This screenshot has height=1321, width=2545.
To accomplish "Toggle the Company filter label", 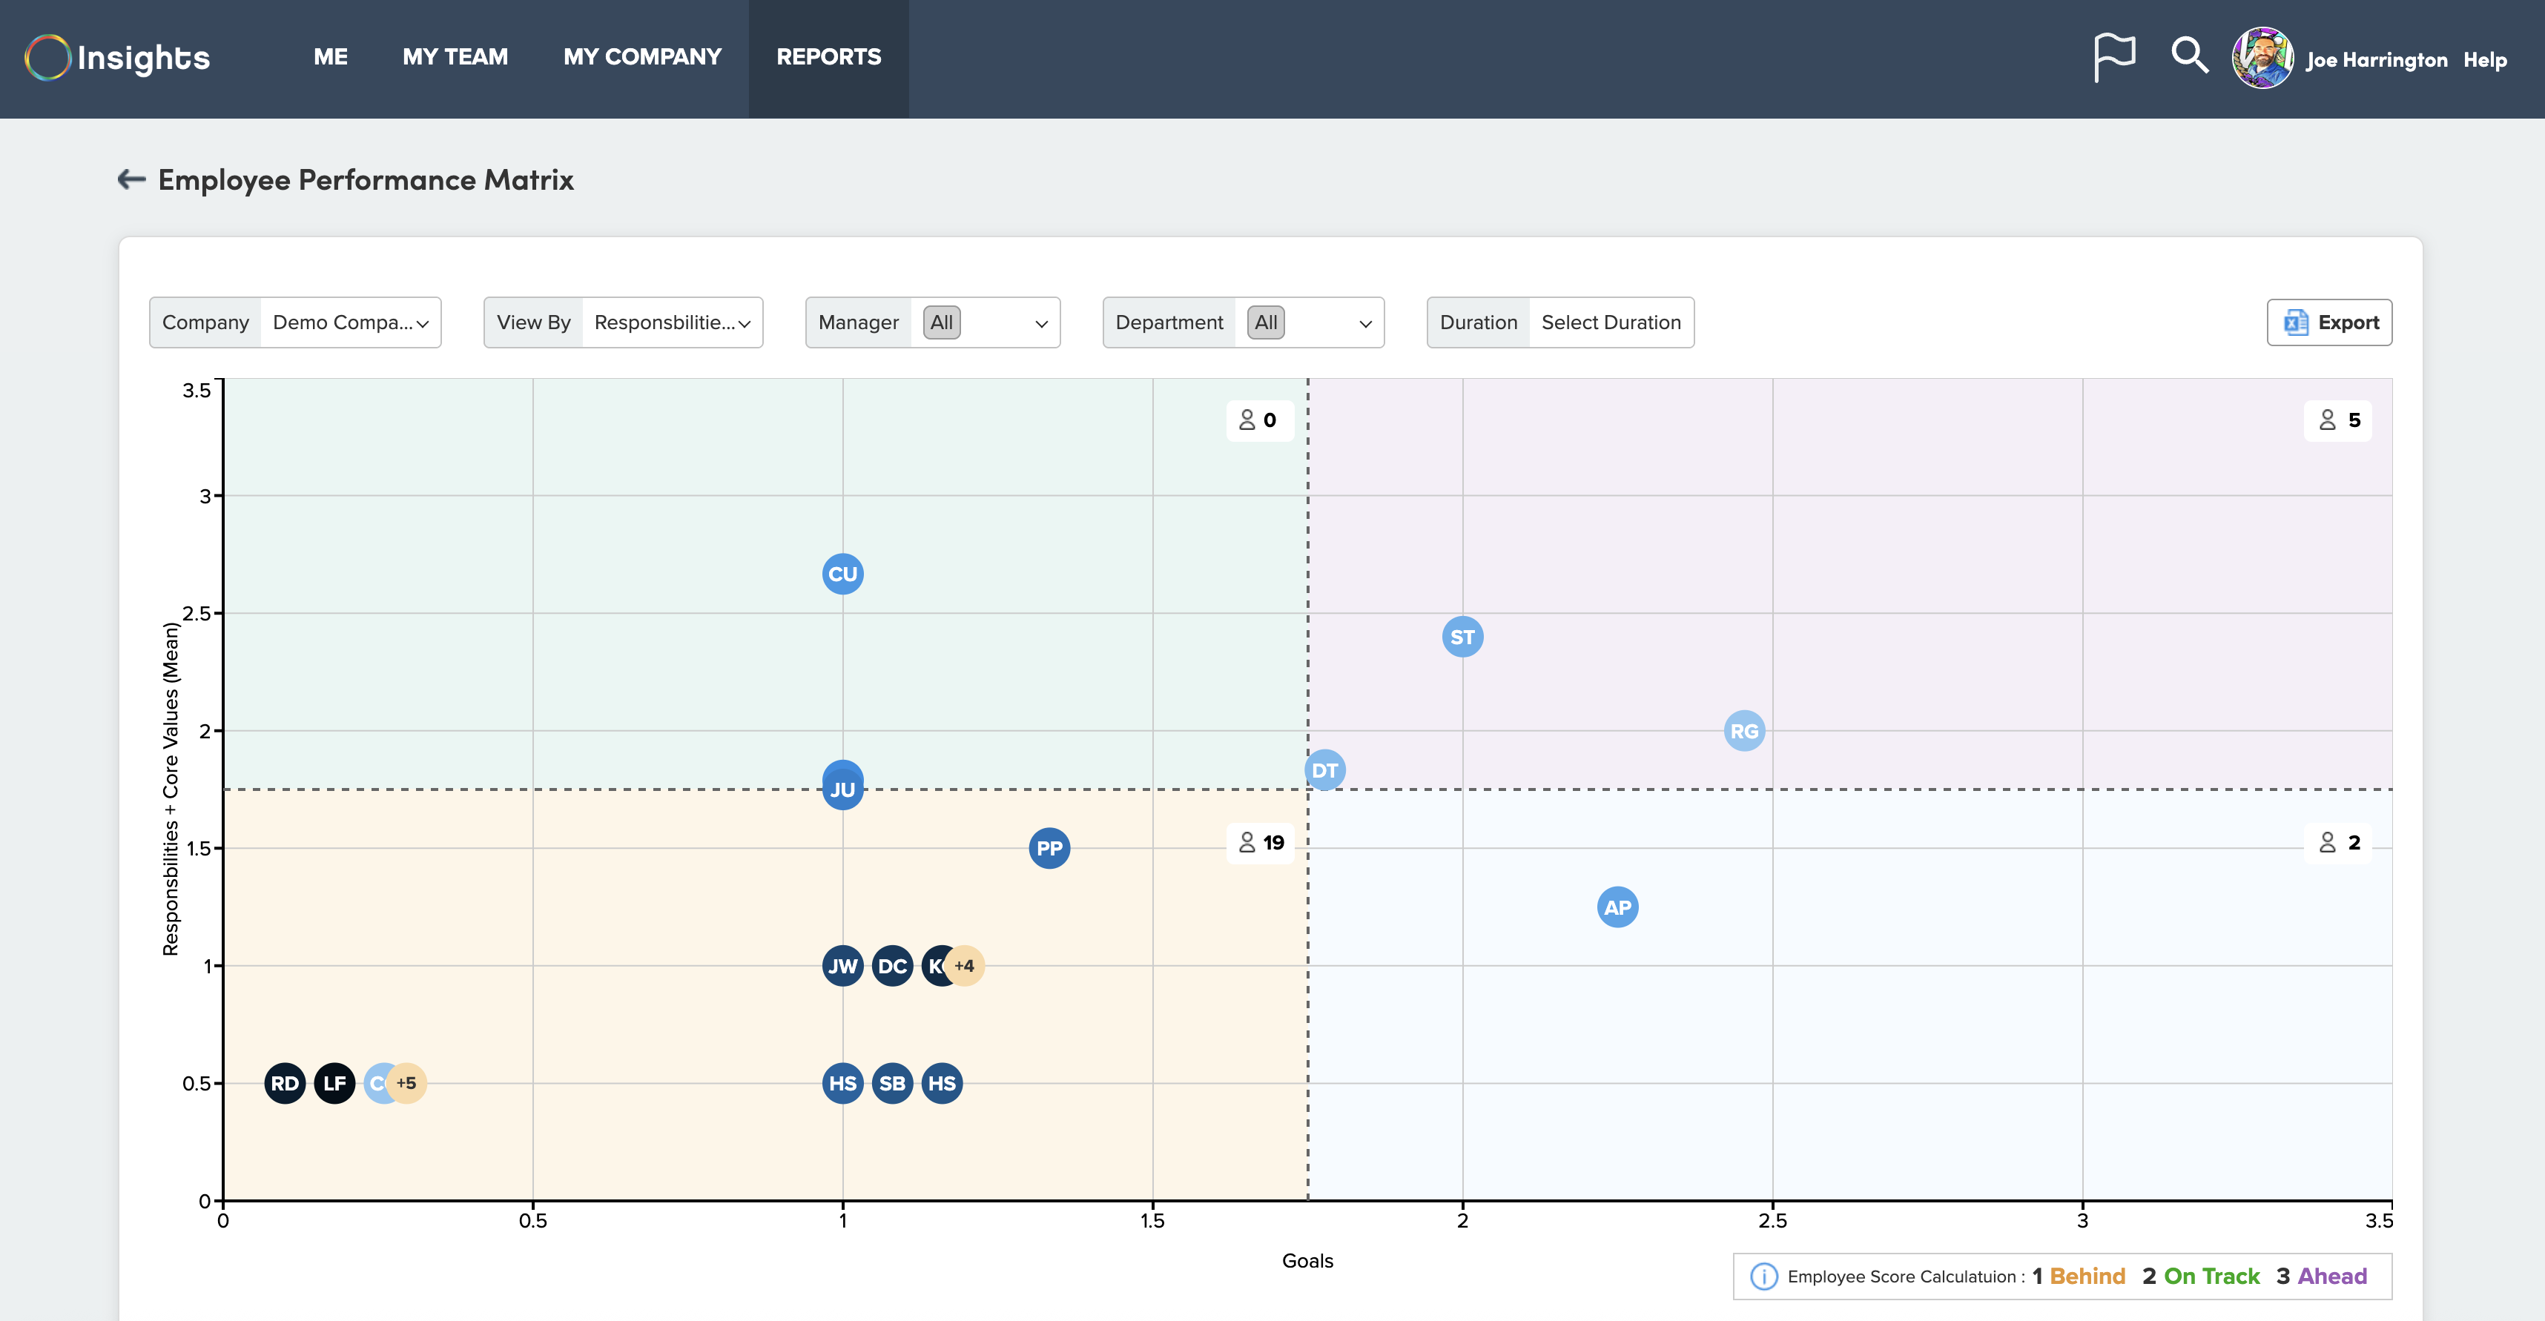I will tap(205, 322).
